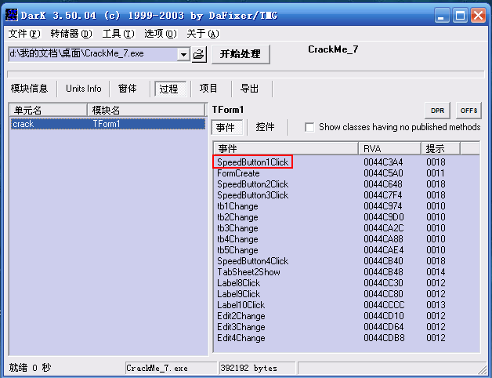The height and width of the screenshot is (378, 492).
Task: Switch to the 导出 tab
Action: [x=249, y=89]
